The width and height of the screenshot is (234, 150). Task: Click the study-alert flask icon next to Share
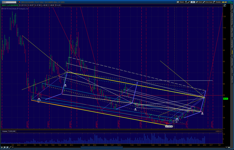pyautogui.click(x=186, y=2)
